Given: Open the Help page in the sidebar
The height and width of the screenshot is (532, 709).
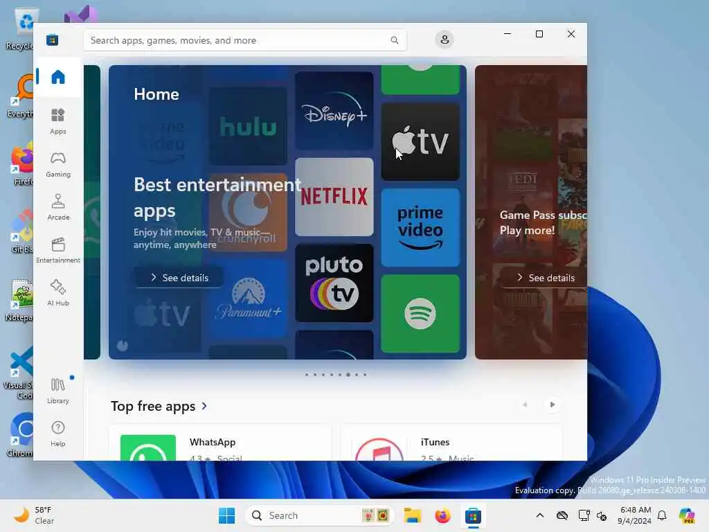Looking at the screenshot, I should (58, 434).
